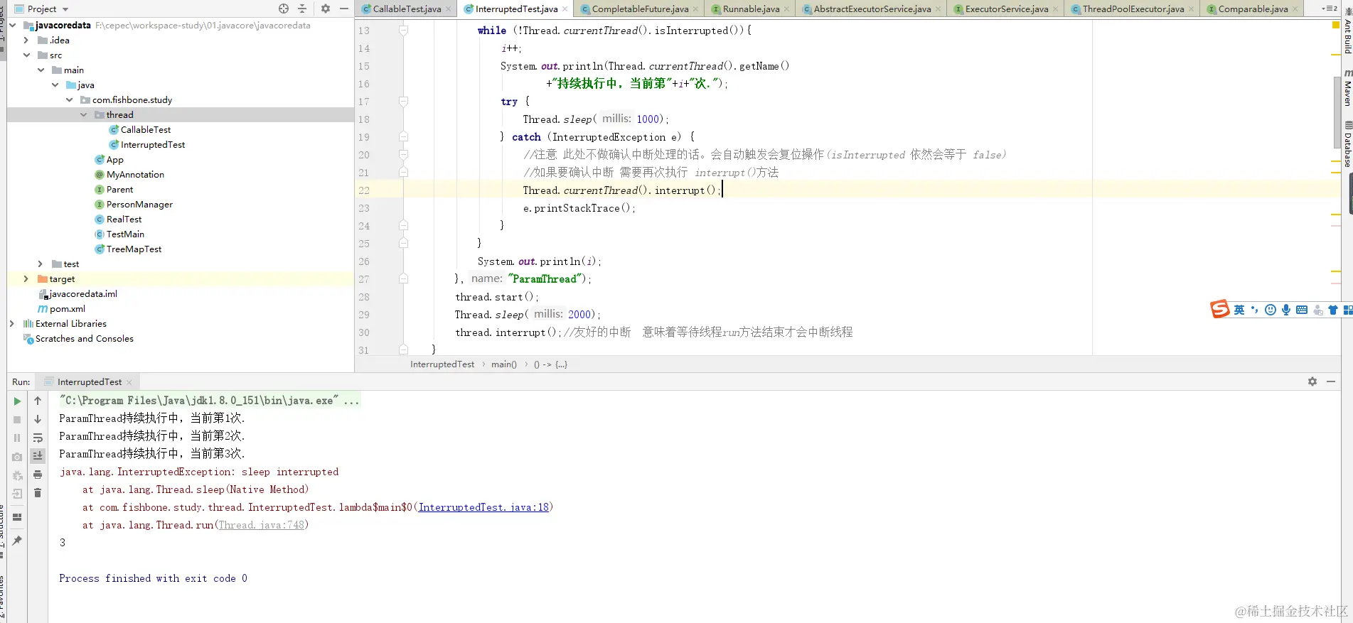Hide the Run panel with the minus icon

pyautogui.click(x=1331, y=381)
